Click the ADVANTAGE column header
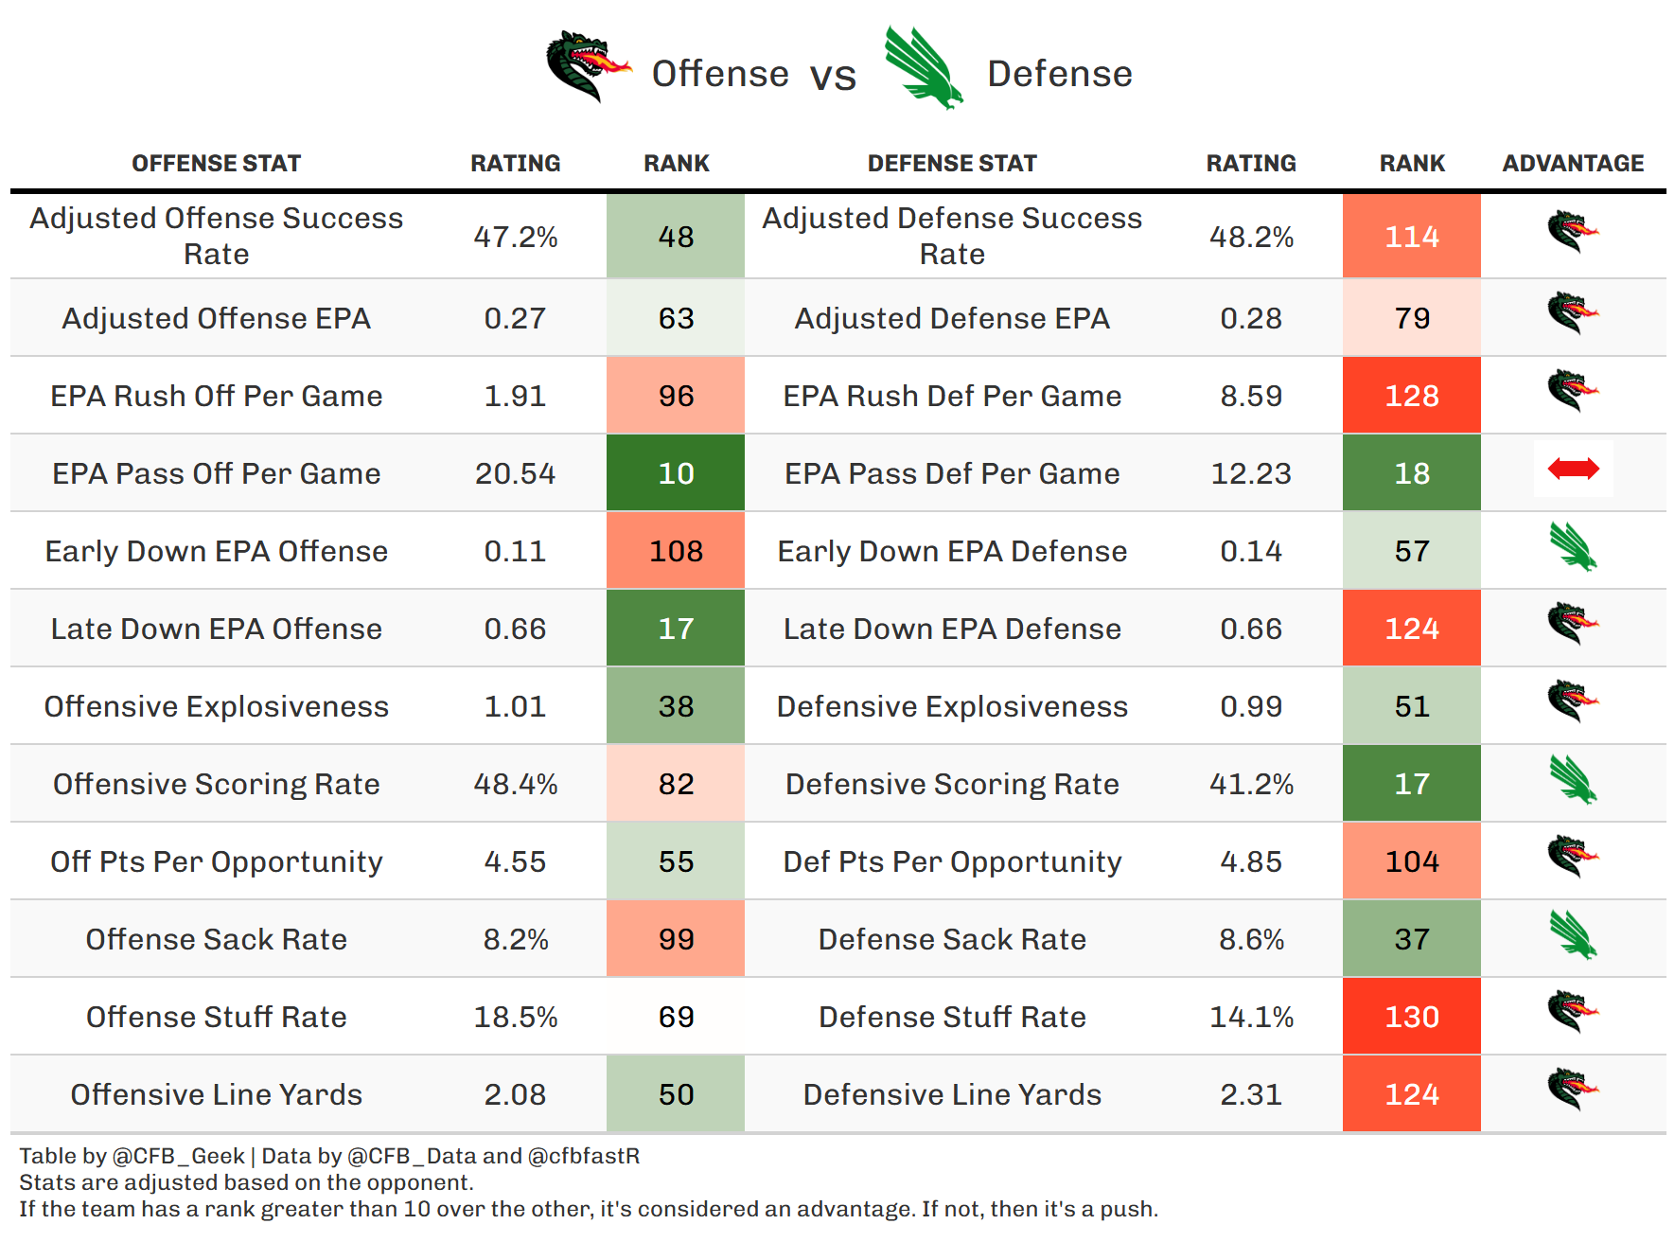 coord(1573,164)
